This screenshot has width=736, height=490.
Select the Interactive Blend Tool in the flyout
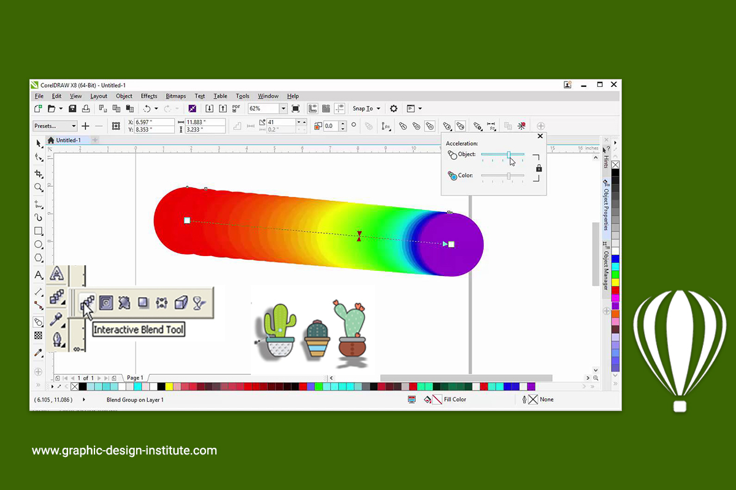click(86, 302)
